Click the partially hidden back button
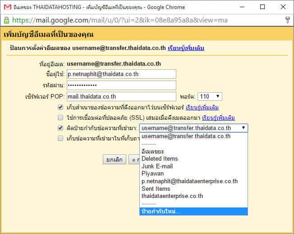This screenshot has height=234, width=294. (x=134, y=160)
